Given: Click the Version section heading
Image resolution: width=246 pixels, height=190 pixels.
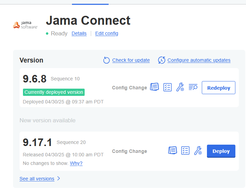Looking at the screenshot, I should click(32, 60).
